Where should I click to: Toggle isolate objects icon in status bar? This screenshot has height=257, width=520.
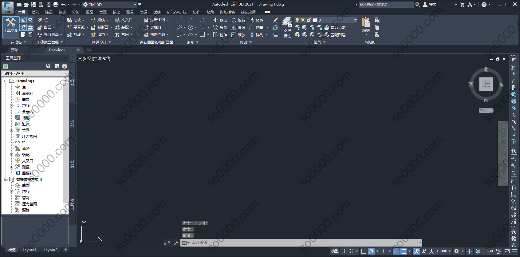pyautogui.click(x=499, y=251)
